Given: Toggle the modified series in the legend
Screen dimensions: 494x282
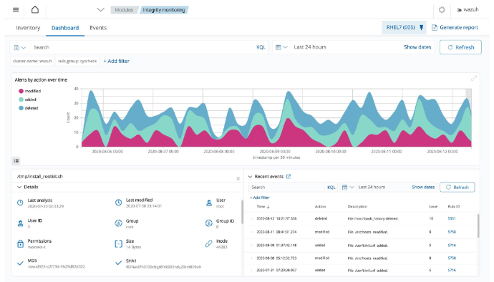Looking at the screenshot, I should (30, 91).
